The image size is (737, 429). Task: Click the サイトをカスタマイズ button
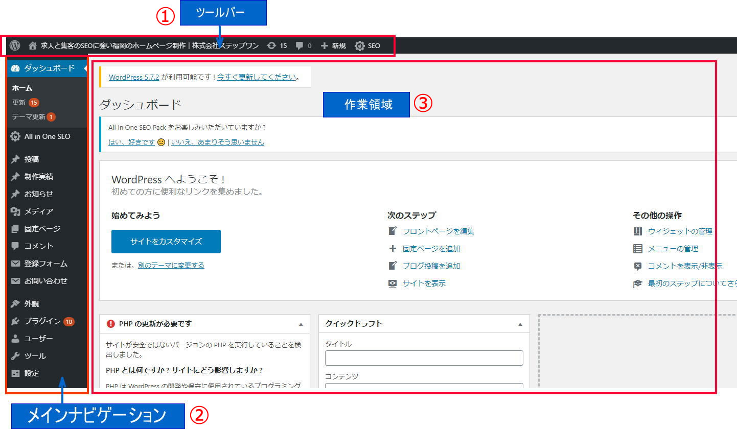(166, 242)
